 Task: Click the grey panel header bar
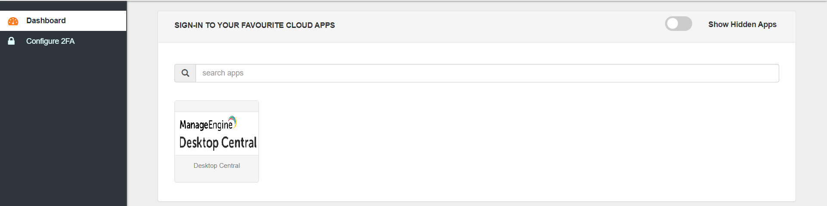(x=477, y=27)
